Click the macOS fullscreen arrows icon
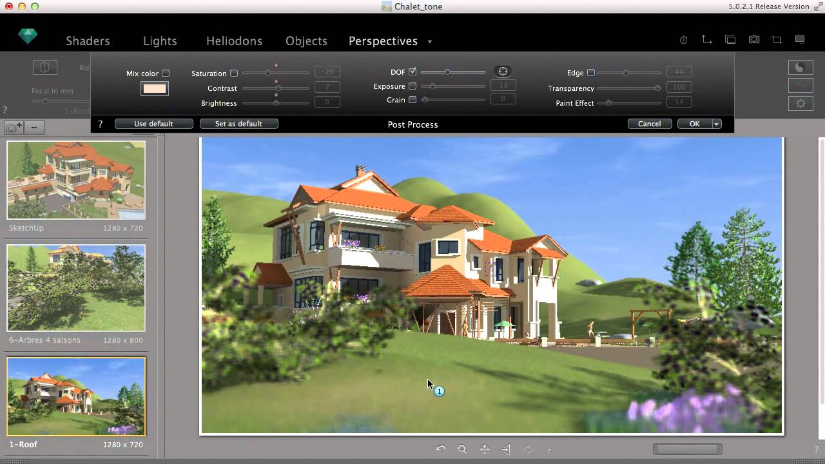Screen dimensions: 825x464 pos(819,6)
